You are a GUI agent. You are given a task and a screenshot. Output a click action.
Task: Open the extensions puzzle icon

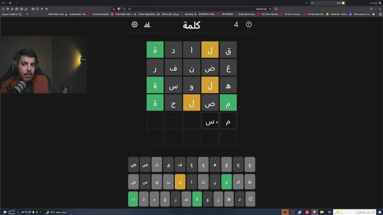(37, 9)
